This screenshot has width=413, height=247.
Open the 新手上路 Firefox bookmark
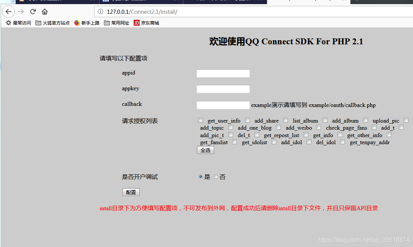pos(87,23)
